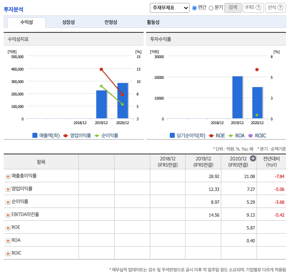Open the 주재무제표 dropdown
The height and width of the screenshot is (276, 291).
tap(170, 8)
